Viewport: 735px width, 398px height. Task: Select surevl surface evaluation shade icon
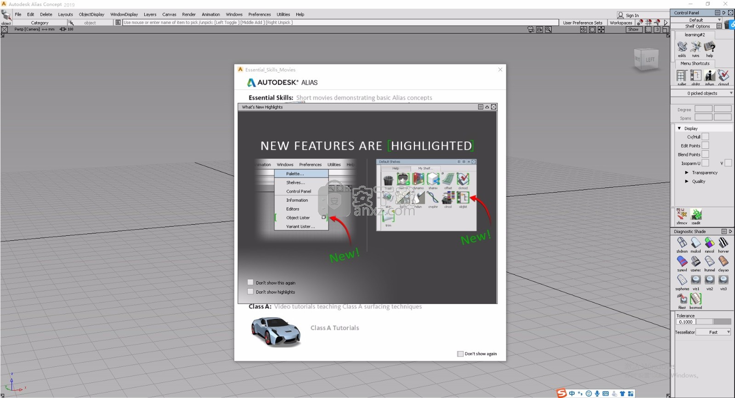pyautogui.click(x=682, y=262)
